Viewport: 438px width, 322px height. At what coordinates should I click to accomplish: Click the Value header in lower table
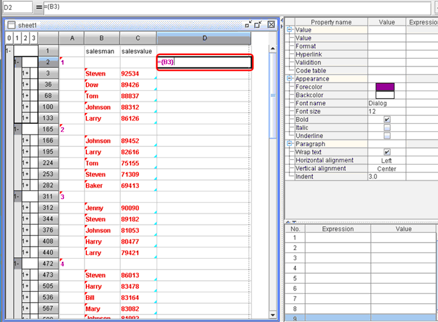[x=404, y=229]
